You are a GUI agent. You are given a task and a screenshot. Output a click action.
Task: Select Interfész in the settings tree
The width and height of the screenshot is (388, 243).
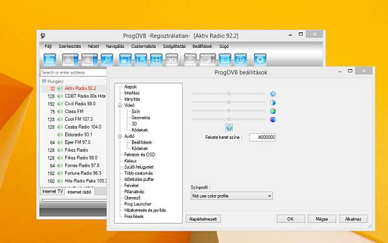pos(132,93)
